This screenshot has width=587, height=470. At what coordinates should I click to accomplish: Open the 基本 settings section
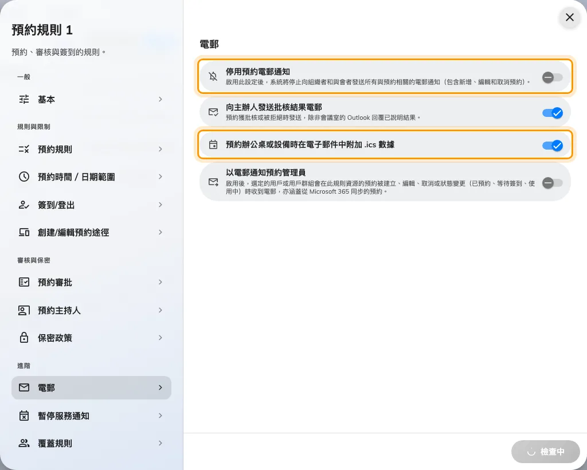click(91, 99)
